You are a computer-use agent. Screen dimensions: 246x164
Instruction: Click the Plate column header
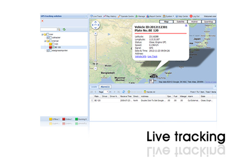[97, 96]
